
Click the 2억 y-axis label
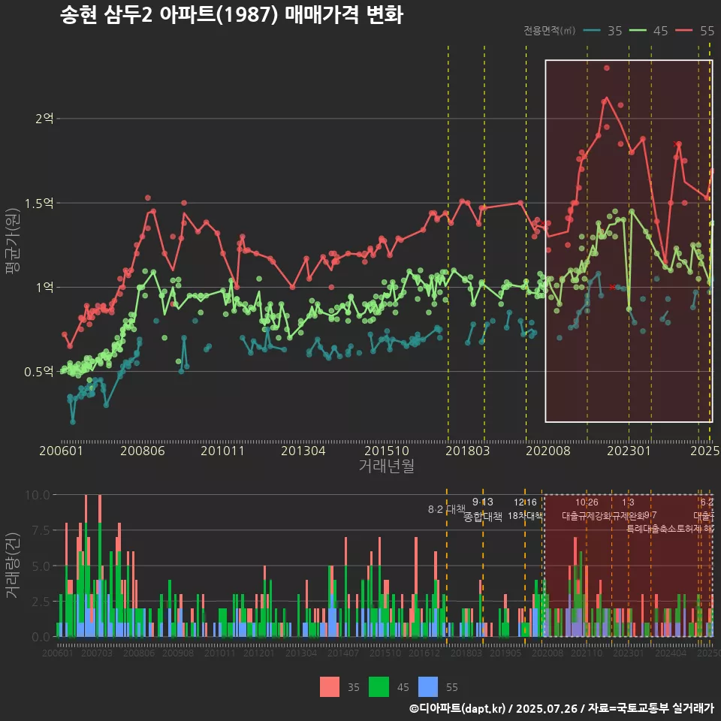tap(44, 119)
